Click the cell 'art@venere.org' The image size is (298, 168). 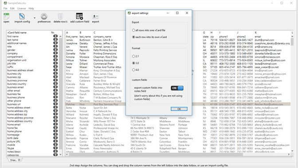tap(263, 47)
